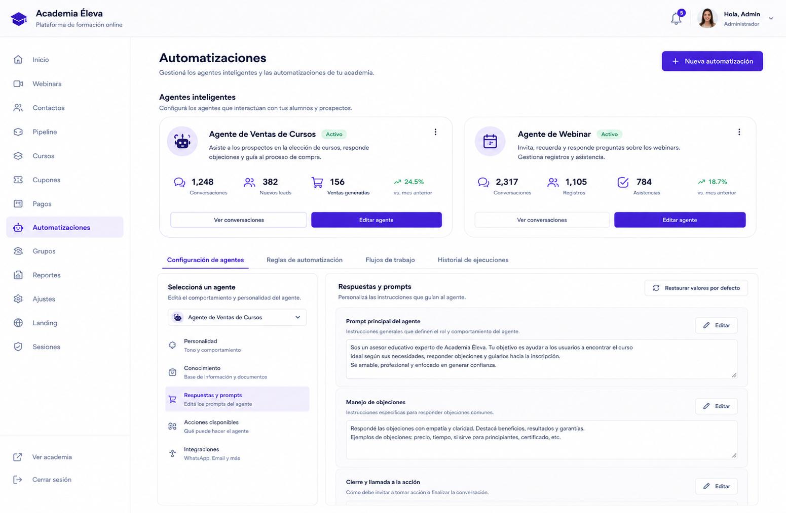Click the Pipeline icon in sidebar
The image size is (786, 513).
point(18,132)
